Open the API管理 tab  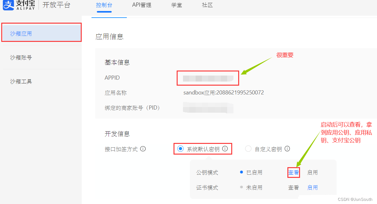coord(142,5)
